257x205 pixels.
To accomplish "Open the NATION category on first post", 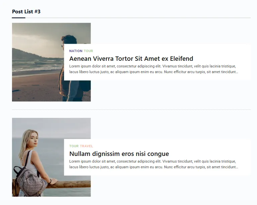I will tap(76, 51).
